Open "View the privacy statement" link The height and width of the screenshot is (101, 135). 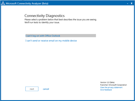click(111, 87)
